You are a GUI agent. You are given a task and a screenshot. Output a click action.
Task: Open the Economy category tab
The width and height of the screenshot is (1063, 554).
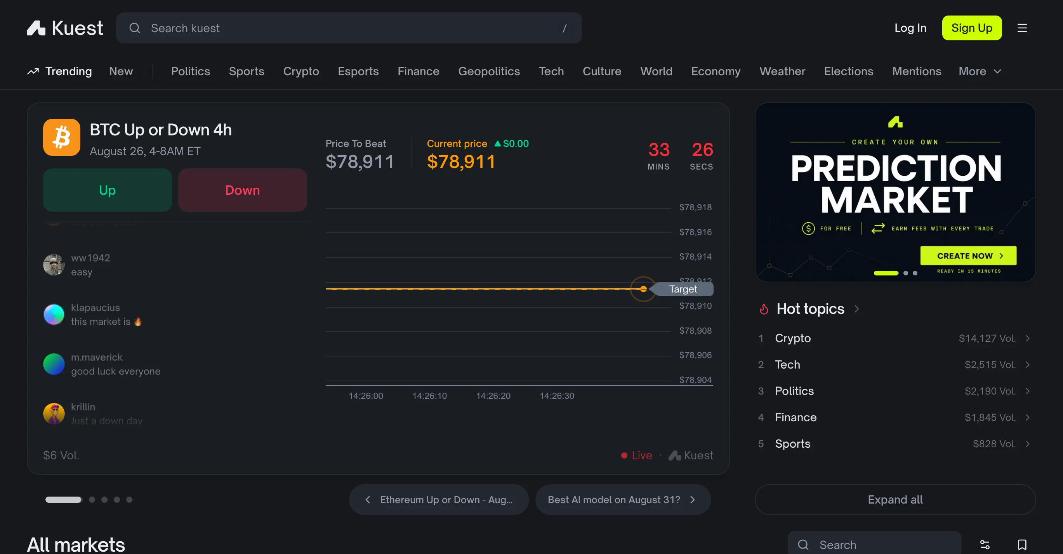click(716, 71)
